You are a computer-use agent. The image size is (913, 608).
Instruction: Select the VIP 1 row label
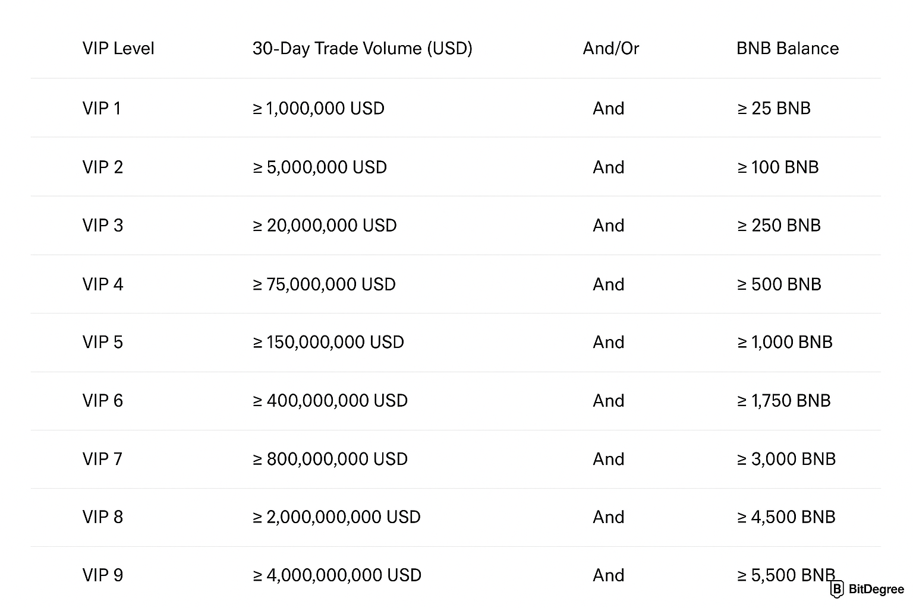click(x=102, y=108)
